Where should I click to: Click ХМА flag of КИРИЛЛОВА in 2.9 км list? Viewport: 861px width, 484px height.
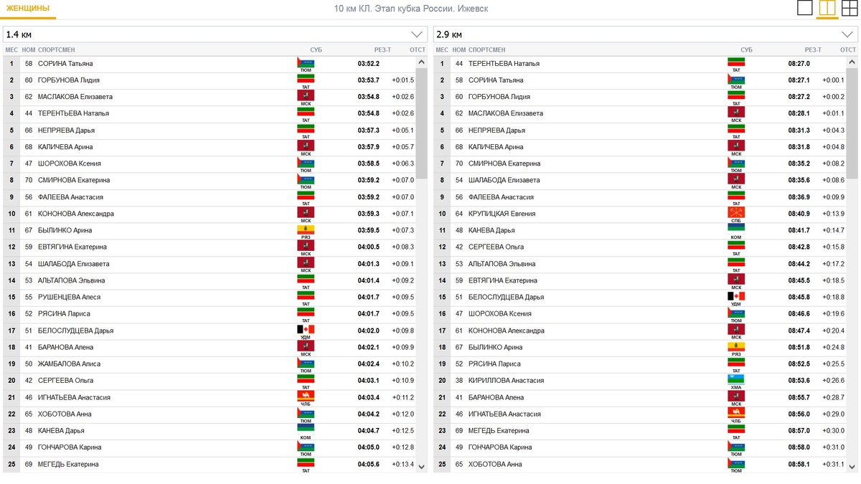[x=736, y=379]
